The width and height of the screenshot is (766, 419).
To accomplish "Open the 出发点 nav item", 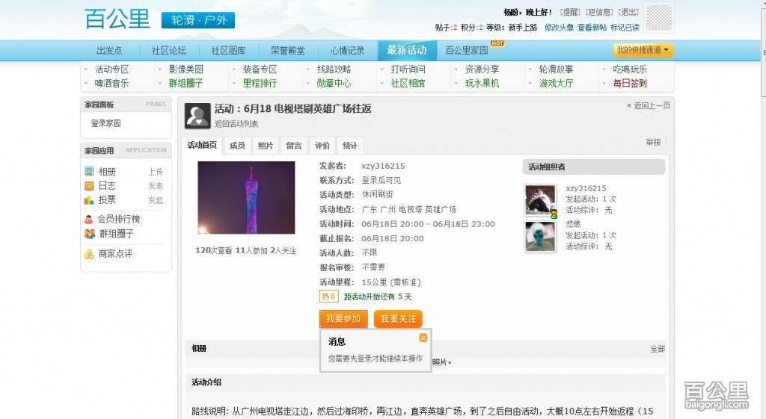I will click(109, 50).
